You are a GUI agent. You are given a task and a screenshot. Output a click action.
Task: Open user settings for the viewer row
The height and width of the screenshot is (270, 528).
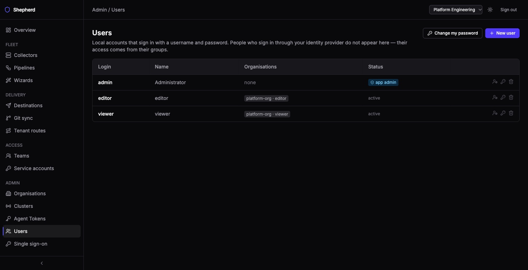495,113
